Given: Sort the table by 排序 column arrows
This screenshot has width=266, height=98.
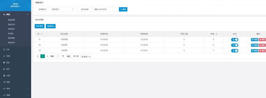Looking at the screenshot, I should (x=216, y=34).
